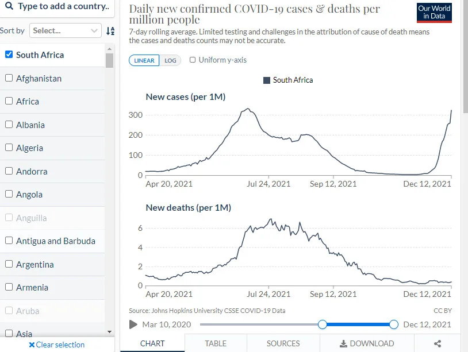The width and height of the screenshot is (468, 352).
Task: Click the timeline end handle at Dec 12, 2021
Action: [x=394, y=324]
